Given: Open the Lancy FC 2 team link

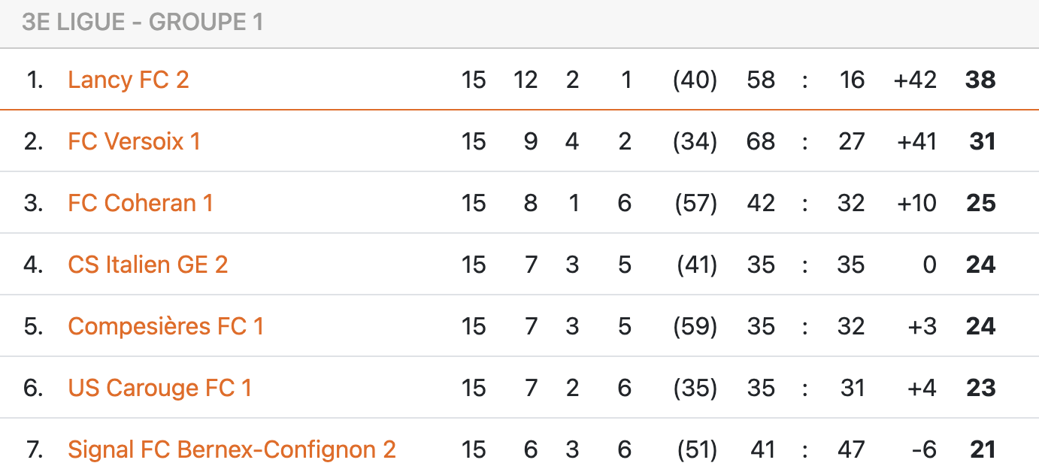Looking at the screenshot, I should click(129, 80).
